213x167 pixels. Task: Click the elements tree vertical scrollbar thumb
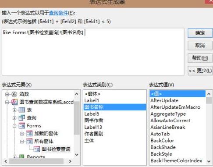coord(77,118)
